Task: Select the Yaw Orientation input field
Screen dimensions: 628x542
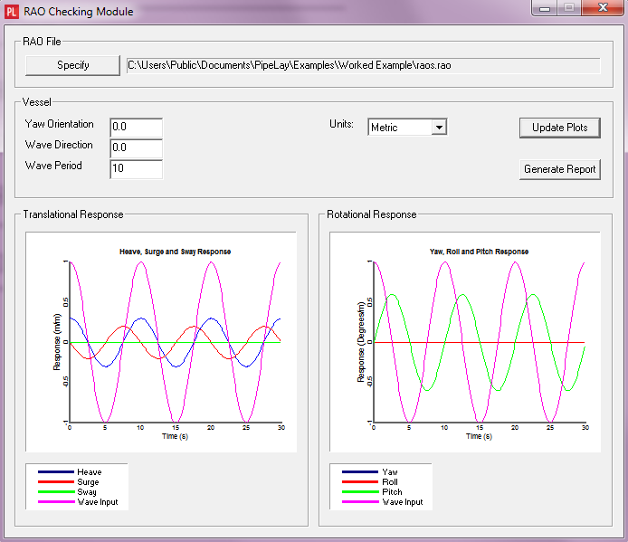Action: pyautogui.click(x=136, y=128)
